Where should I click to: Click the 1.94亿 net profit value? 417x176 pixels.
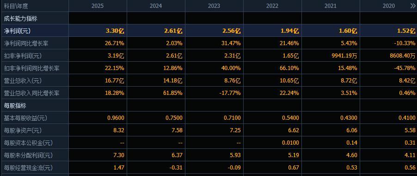pyautogui.click(x=289, y=31)
